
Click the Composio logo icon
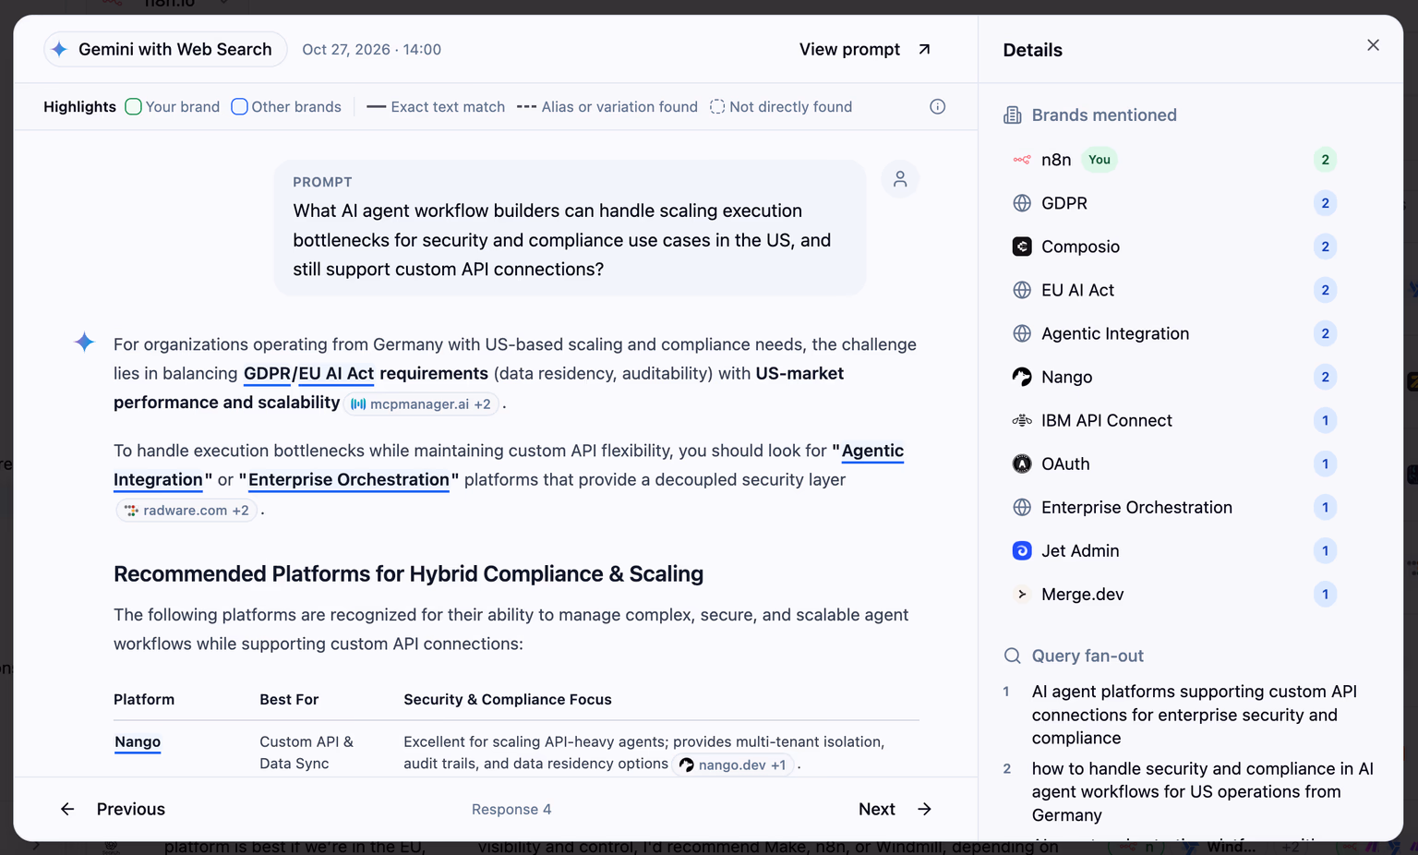tap(1022, 247)
